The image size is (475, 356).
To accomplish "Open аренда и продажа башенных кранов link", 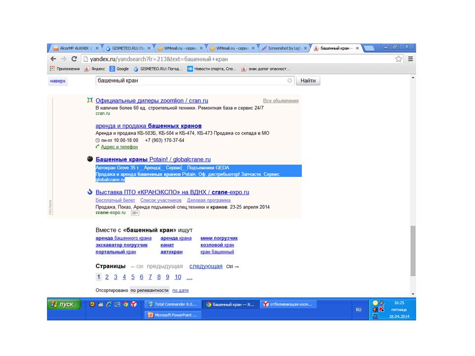I will pos(148,126).
